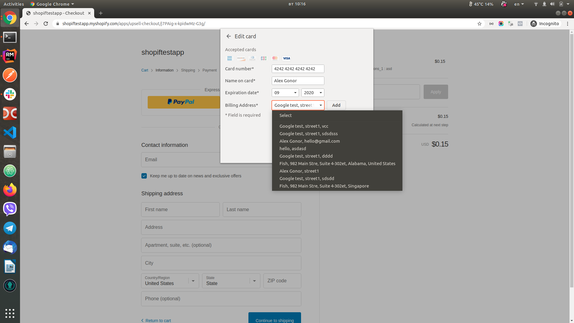The height and width of the screenshot is (323, 574).
Task: Close the shopiftestapp Checkout tab
Action: (x=89, y=13)
